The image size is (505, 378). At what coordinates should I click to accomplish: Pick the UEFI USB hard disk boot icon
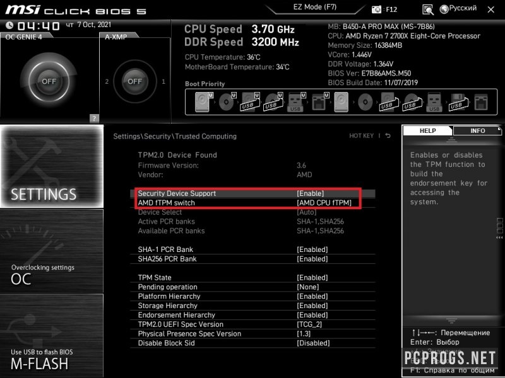(250, 102)
